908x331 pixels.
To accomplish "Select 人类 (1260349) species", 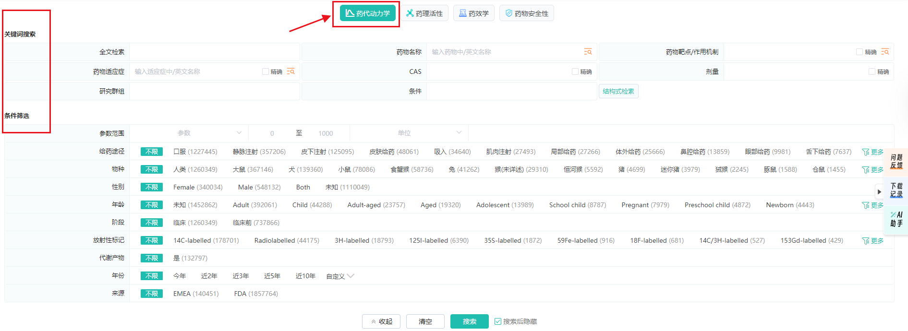I will pyautogui.click(x=195, y=169).
